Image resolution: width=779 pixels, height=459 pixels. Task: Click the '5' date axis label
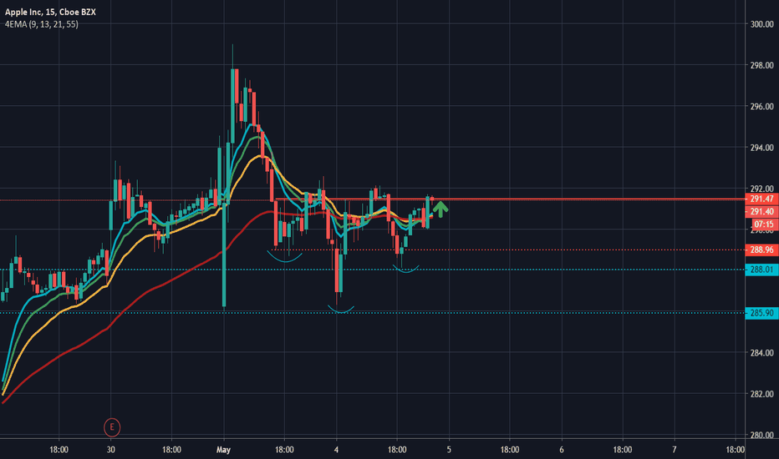(x=449, y=450)
